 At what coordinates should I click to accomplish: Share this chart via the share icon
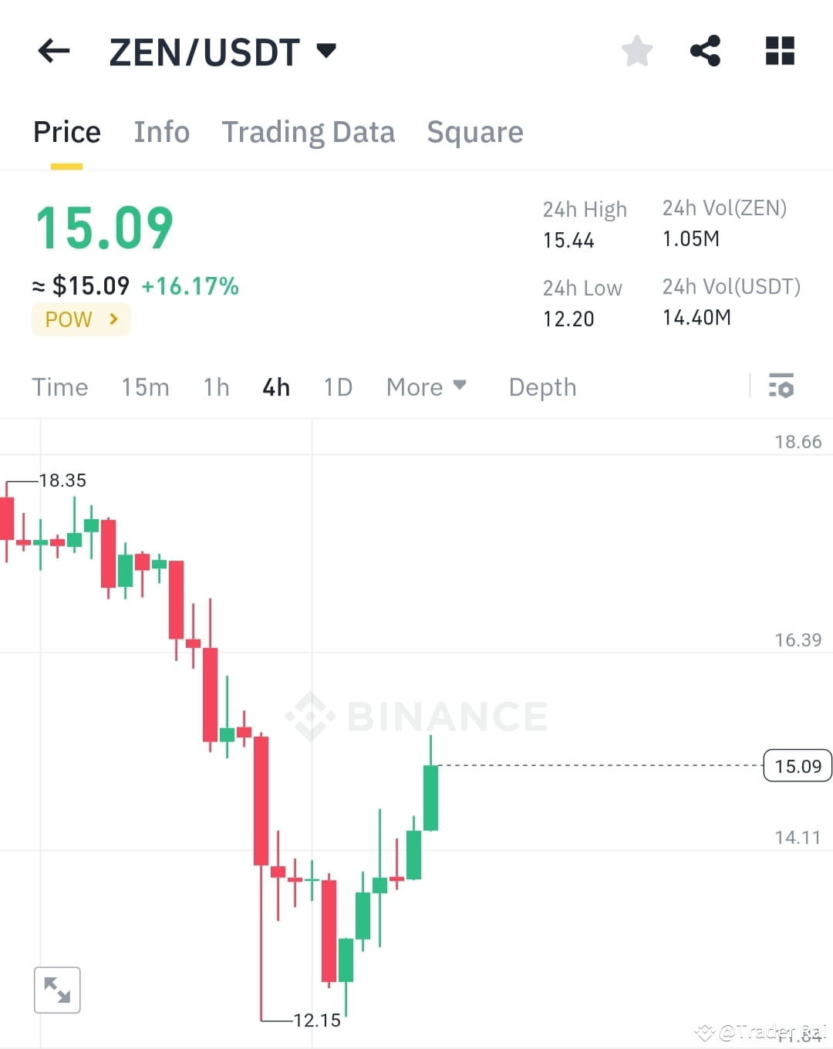pos(706,50)
